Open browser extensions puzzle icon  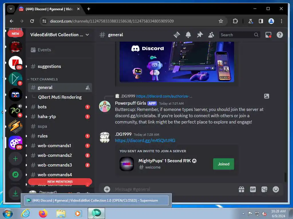(235, 21)
